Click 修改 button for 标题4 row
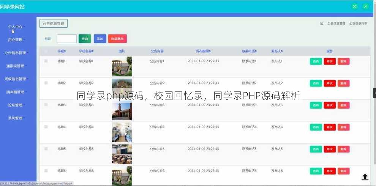The image size is (376, 186). click(x=330, y=127)
